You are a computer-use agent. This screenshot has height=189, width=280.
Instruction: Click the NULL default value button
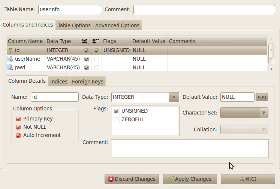tap(262, 97)
